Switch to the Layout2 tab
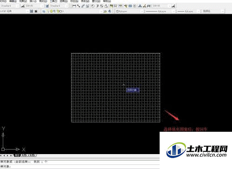 tap(33, 155)
